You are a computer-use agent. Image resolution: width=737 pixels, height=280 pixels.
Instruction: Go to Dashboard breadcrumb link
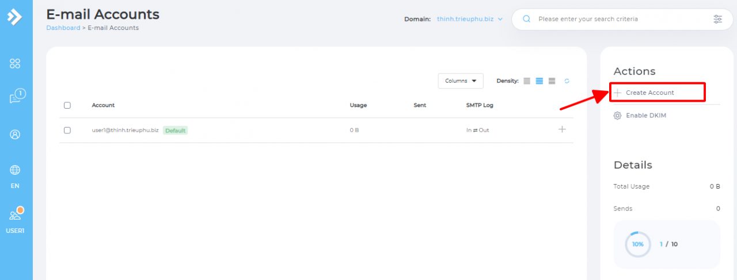pos(63,28)
